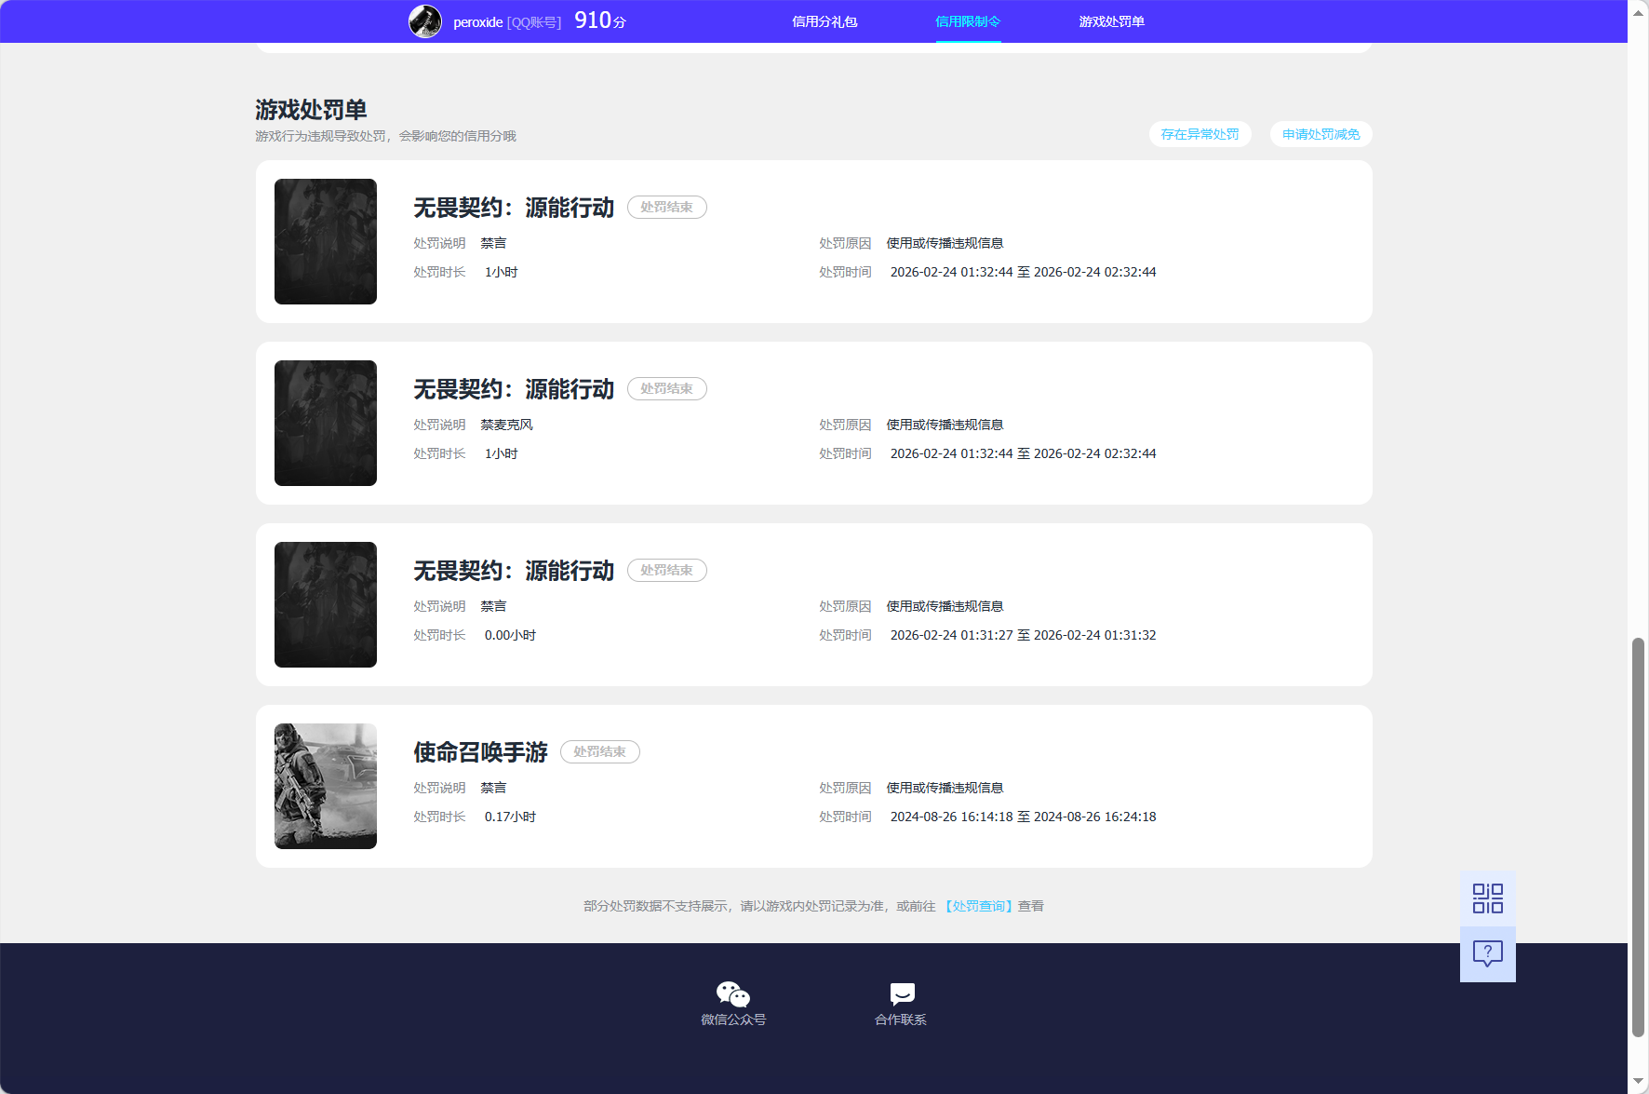Image resolution: width=1649 pixels, height=1094 pixels.
Task: Click the 合作联系 chat icon
Action: [902, 994]
